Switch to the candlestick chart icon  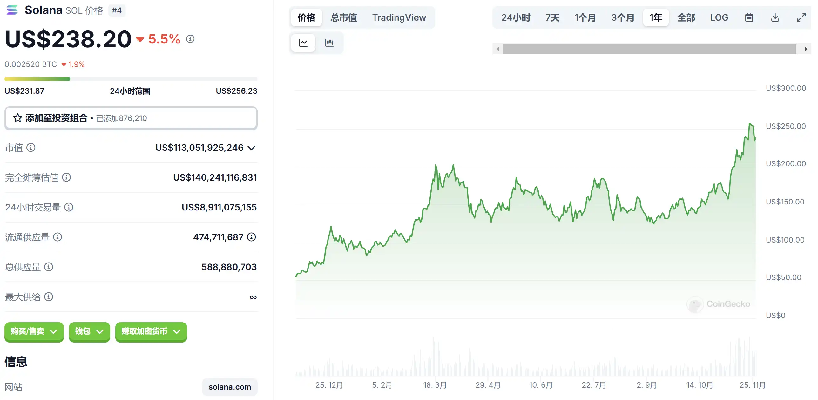click(x=329, y=43)
